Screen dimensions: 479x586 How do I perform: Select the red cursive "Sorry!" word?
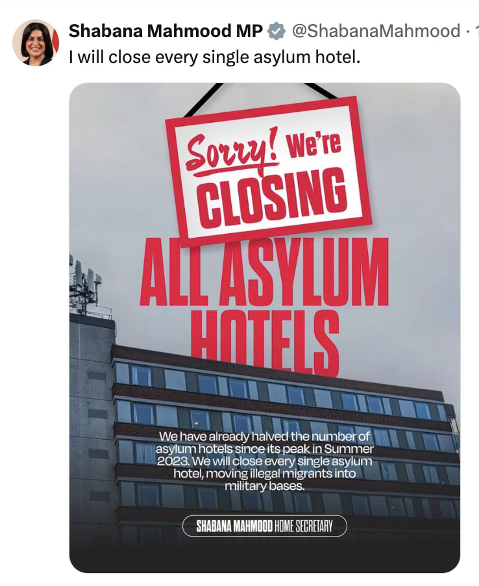(234, 153)
